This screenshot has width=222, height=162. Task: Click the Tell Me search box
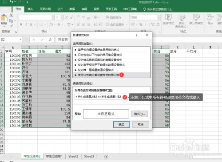159,9
